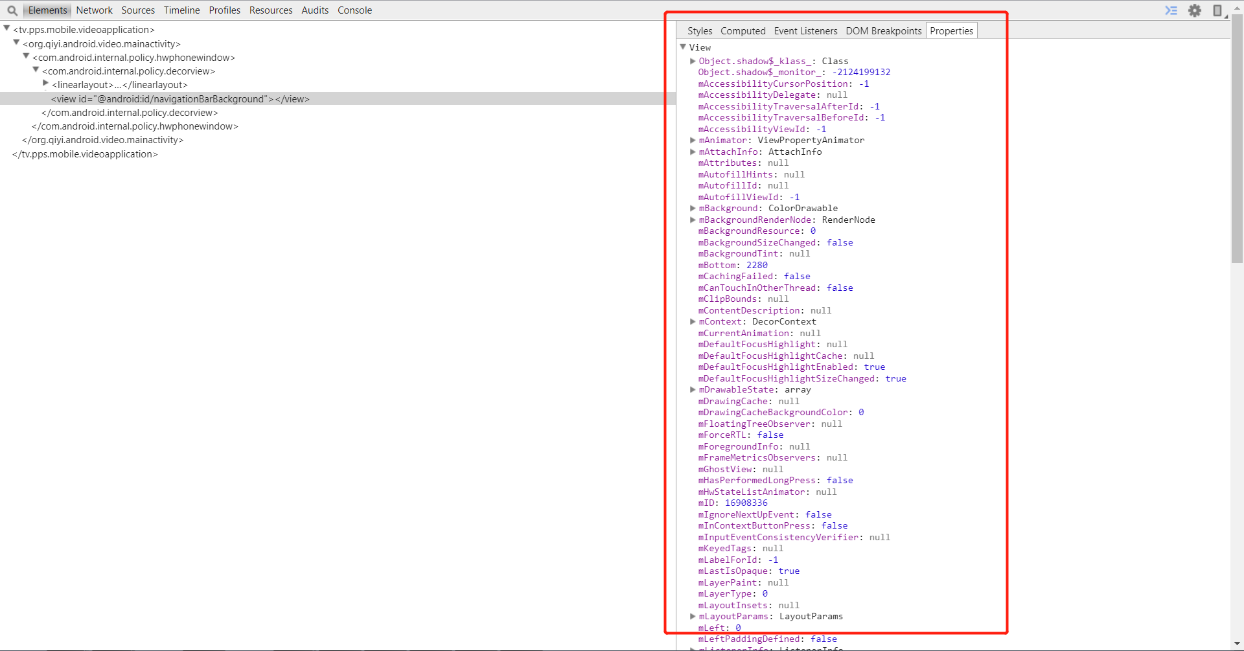
Task: Open the console drawer icon
Action: pos(1171,10)
